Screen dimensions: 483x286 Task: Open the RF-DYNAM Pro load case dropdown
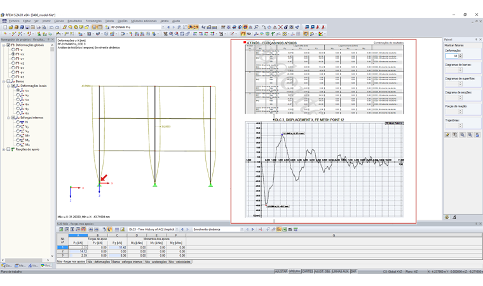(x=163, y=27)
